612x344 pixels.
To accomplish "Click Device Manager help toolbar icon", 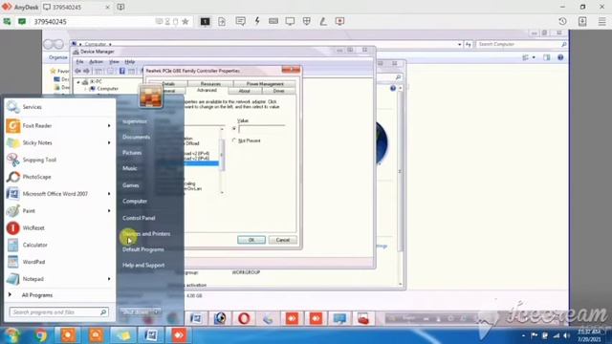I will 122,71.
